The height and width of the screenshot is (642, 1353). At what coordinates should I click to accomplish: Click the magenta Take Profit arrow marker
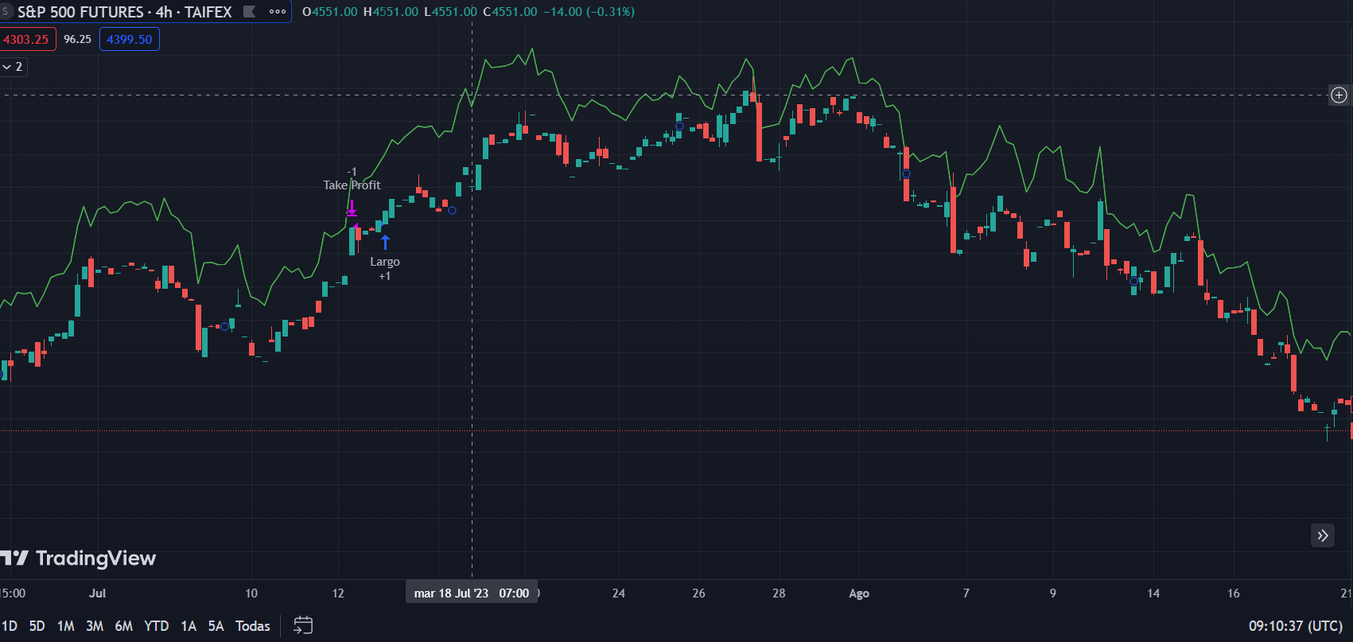point(352,208)
